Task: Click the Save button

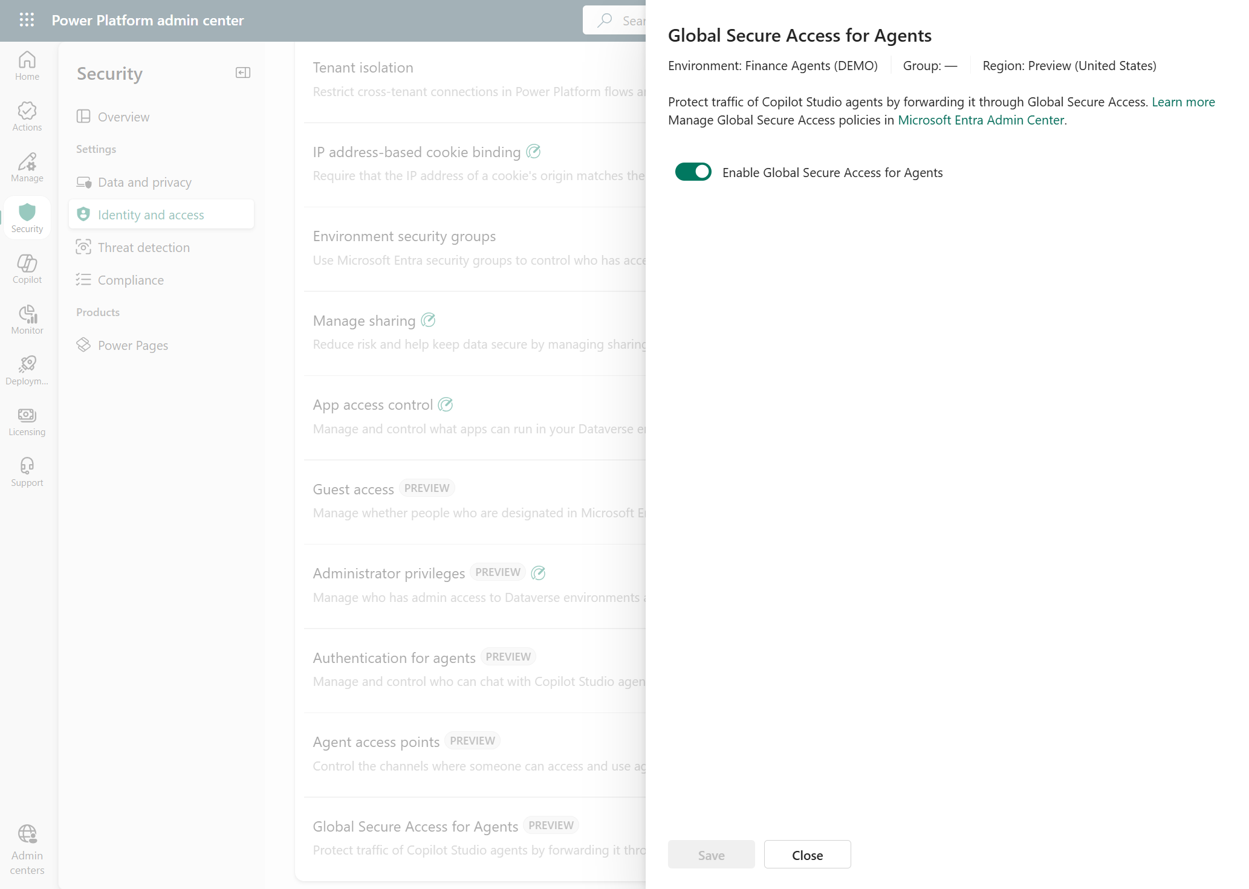Action: point(711,855)
